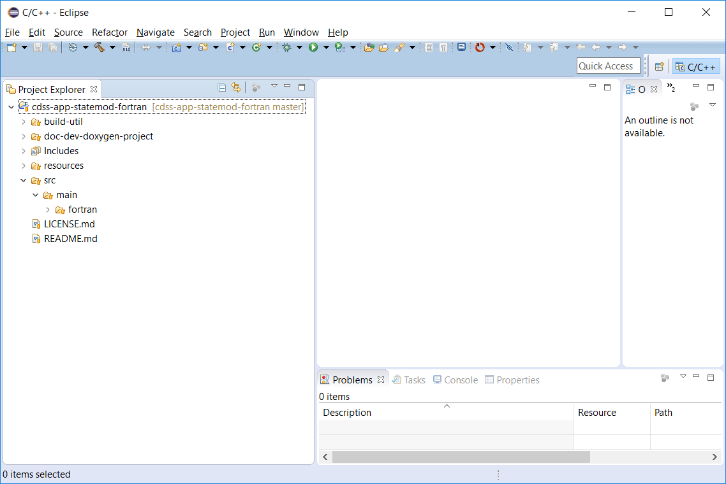726x484 pixels.
Task: Click the Skip All Breakpoints icon
Action: pyautogui.click(x=509, y=47)
